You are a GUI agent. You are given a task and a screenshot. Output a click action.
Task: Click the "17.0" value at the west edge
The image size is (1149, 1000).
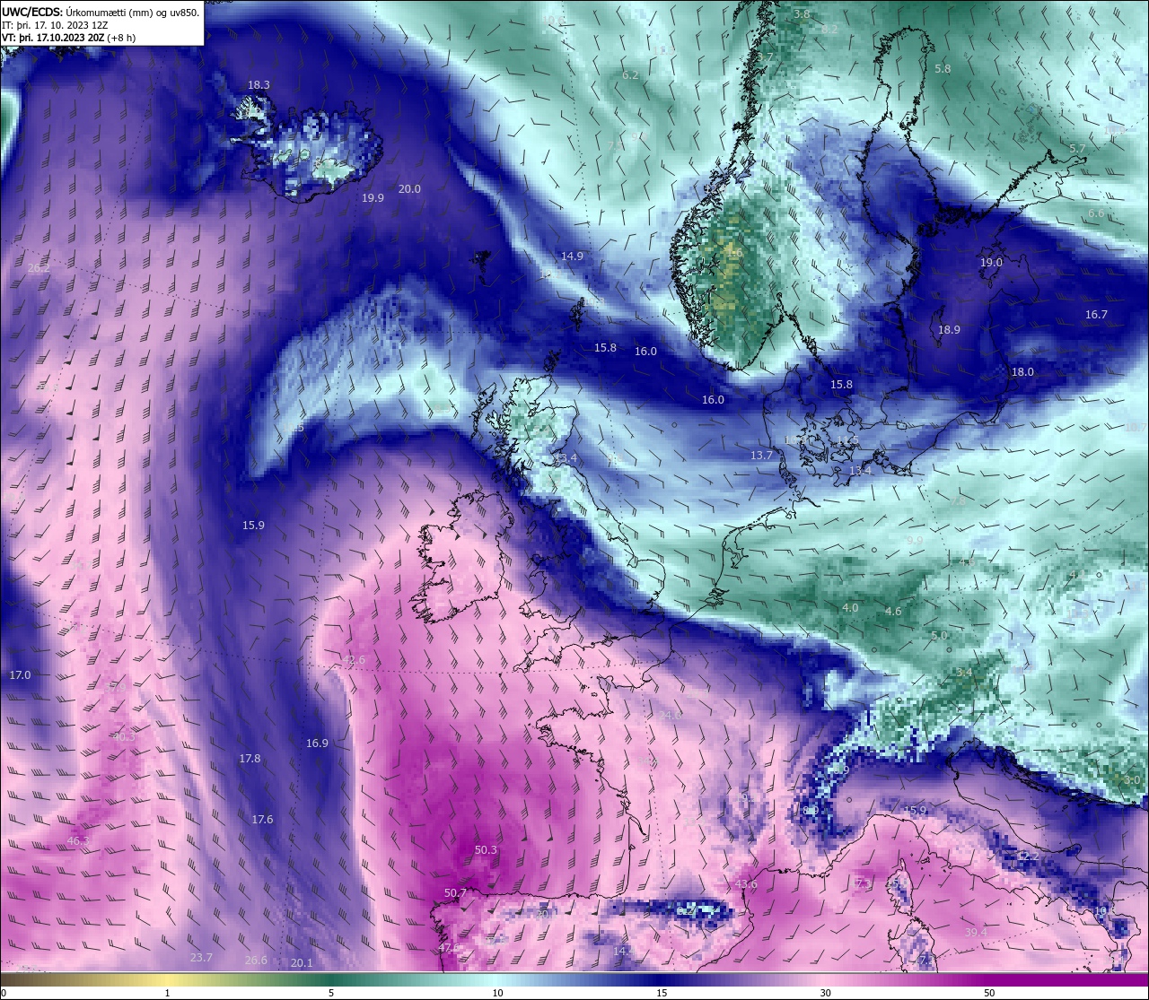[20, 675]
